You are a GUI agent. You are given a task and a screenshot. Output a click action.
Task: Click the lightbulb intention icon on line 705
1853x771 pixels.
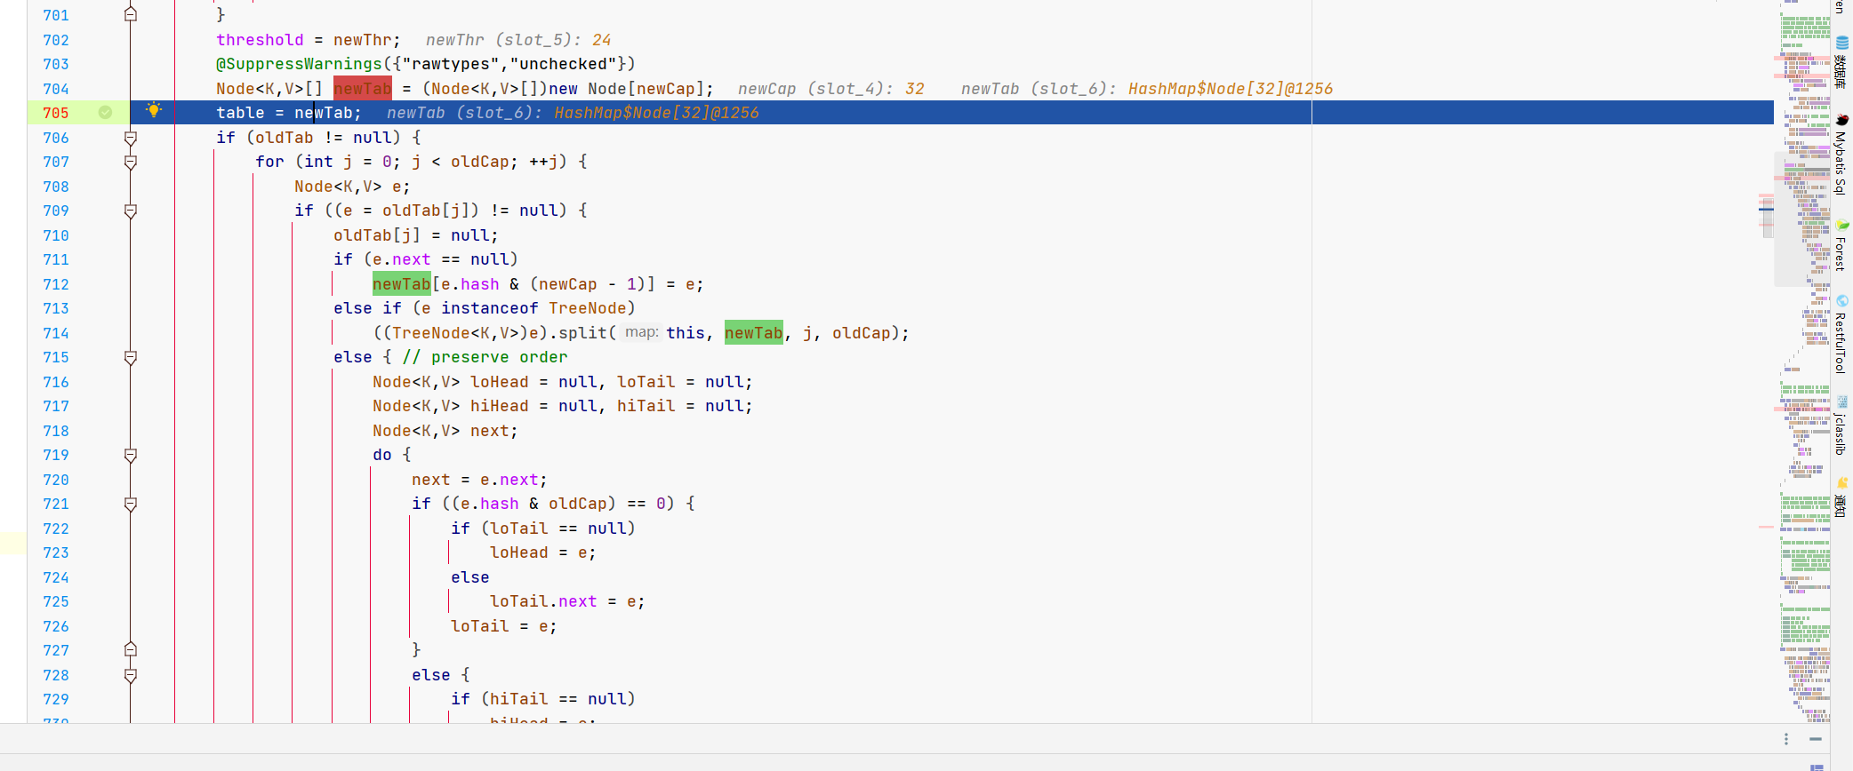click(x=154, y=111)
